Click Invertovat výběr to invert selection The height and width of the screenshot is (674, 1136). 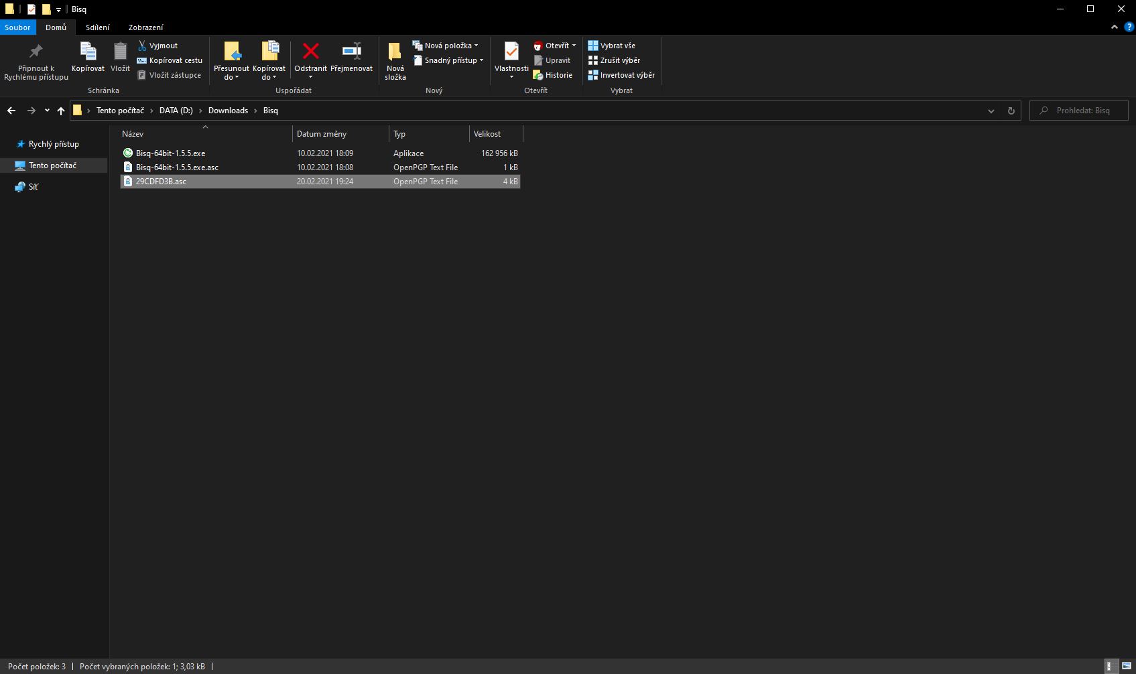(621, 75)
